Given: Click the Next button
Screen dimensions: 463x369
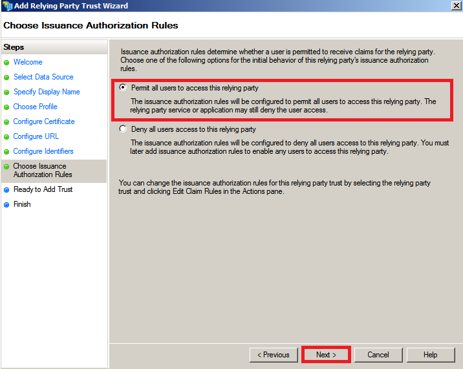Looking at the screenshot, I should pyautogui.click(x=326, y=355).
